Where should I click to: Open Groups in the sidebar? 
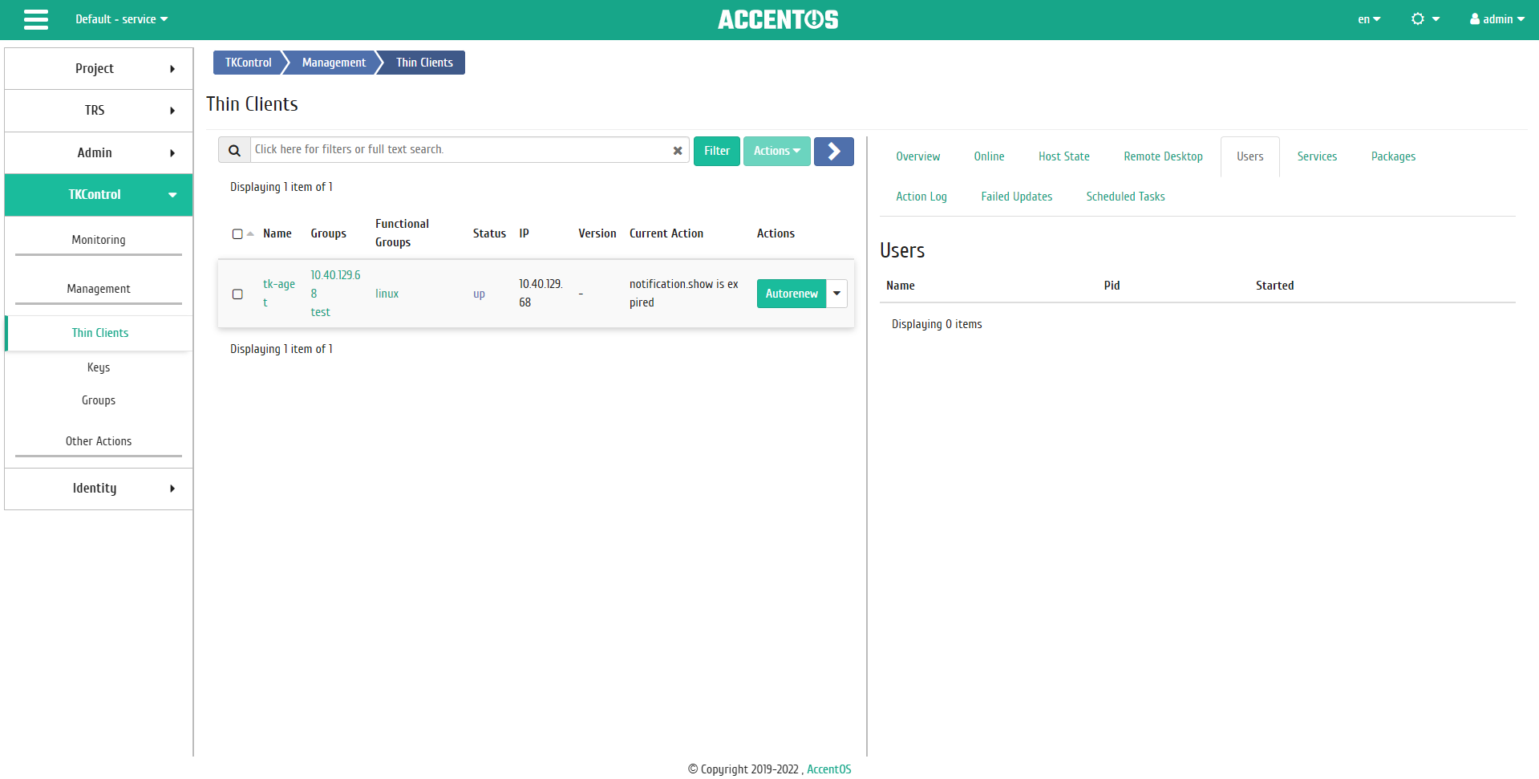coord(99,400)
